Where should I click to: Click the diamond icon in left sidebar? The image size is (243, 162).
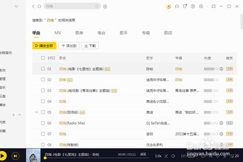pos(17,6)
